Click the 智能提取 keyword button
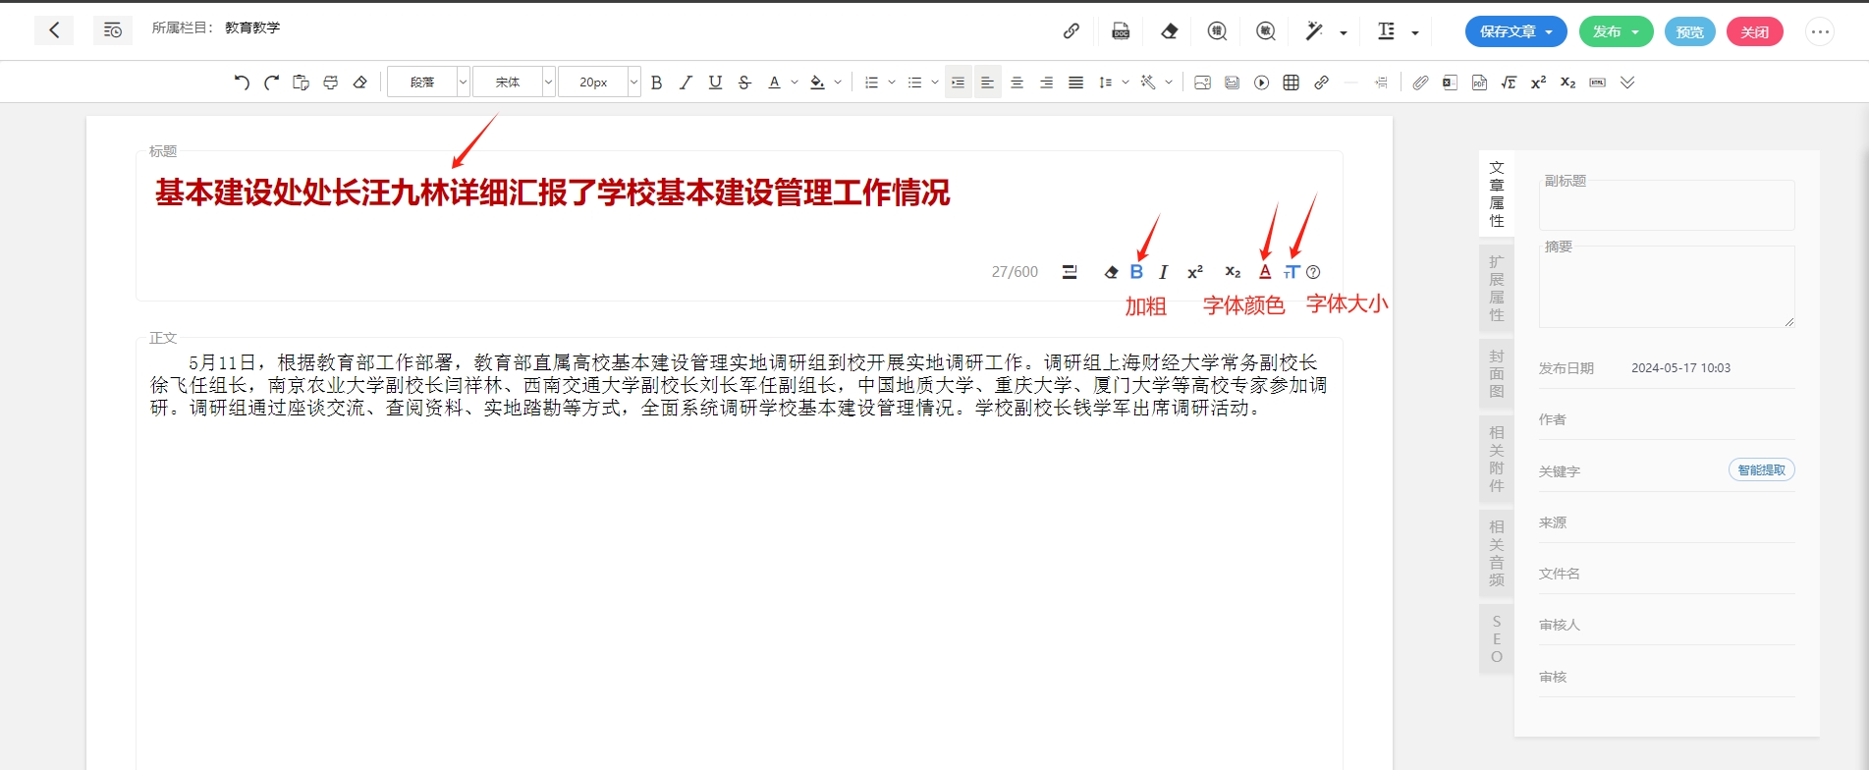 coord(1761,470)
